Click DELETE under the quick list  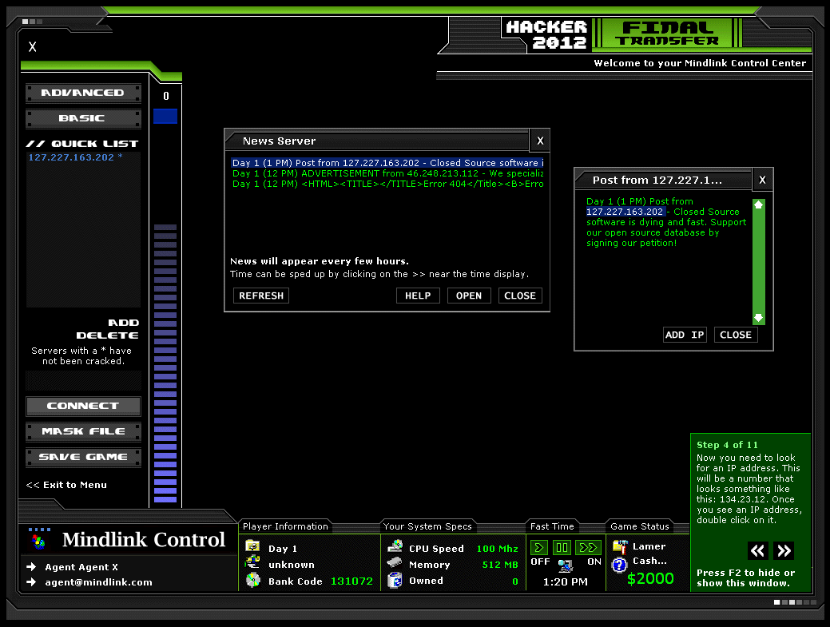(x=108, y=335)
